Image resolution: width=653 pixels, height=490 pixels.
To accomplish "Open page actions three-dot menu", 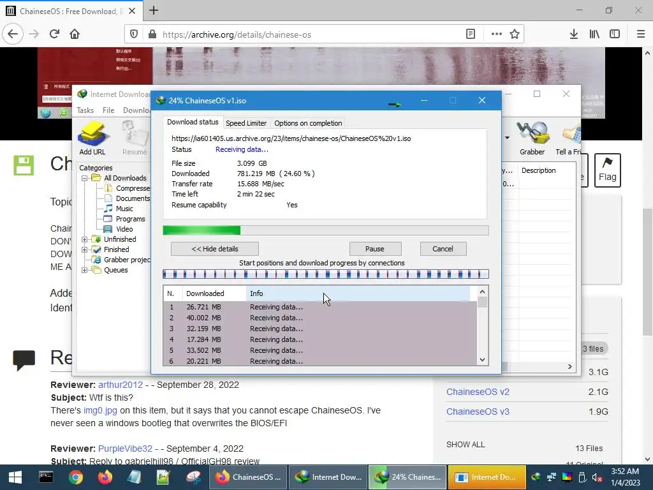I will pyautogui.click(x=496, y=34).
